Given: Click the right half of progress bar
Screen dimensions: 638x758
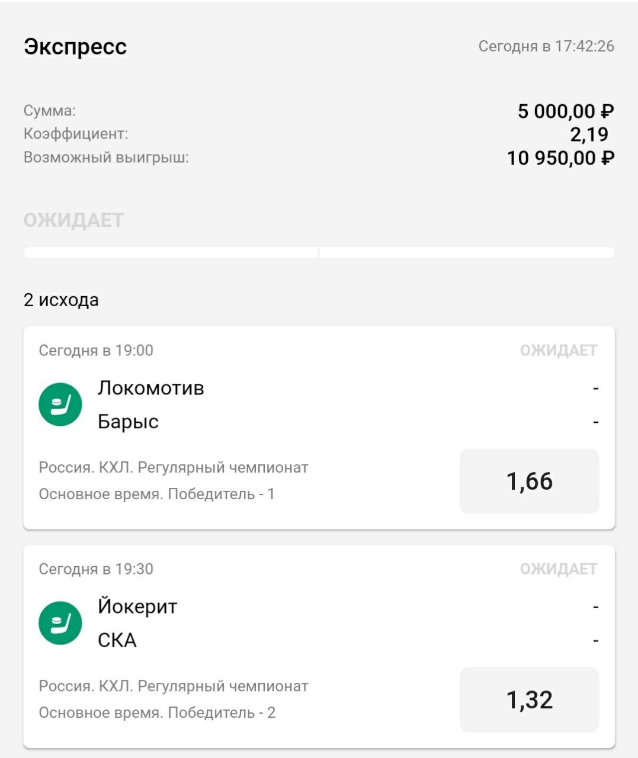Looking at the screenshot, I should [x=467, y=252].
